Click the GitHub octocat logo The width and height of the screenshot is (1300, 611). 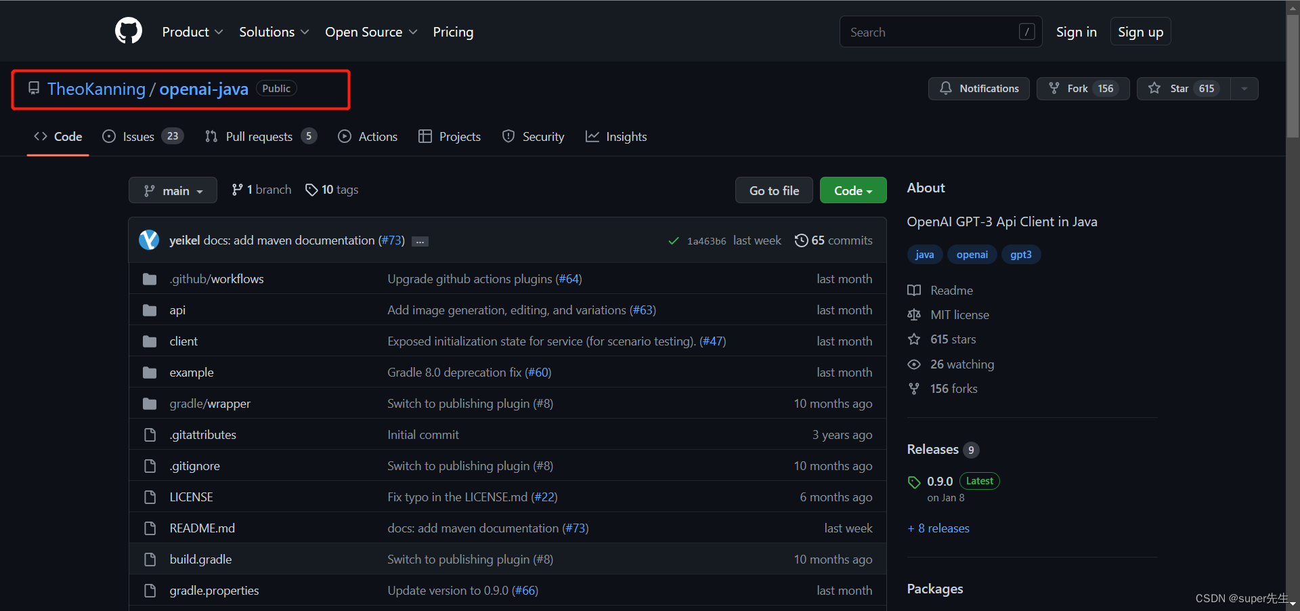tap(129, 31)
